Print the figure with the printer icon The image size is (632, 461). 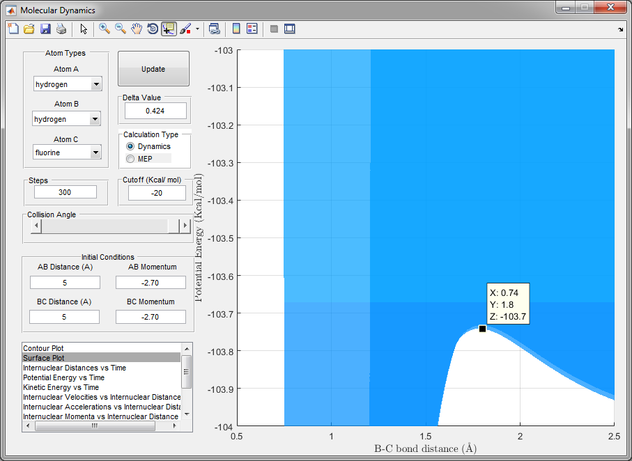point(61,29)
